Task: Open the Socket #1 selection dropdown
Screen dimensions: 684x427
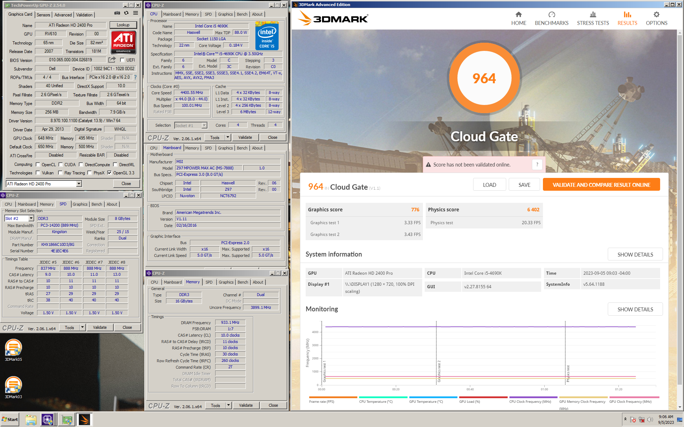Action: (191, 125)
